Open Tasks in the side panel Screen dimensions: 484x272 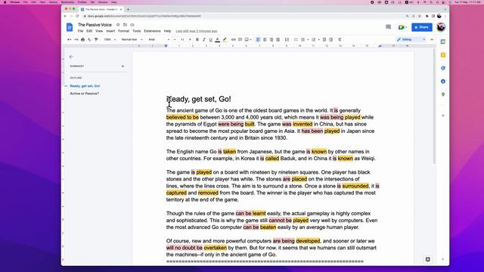coord(443,68)
